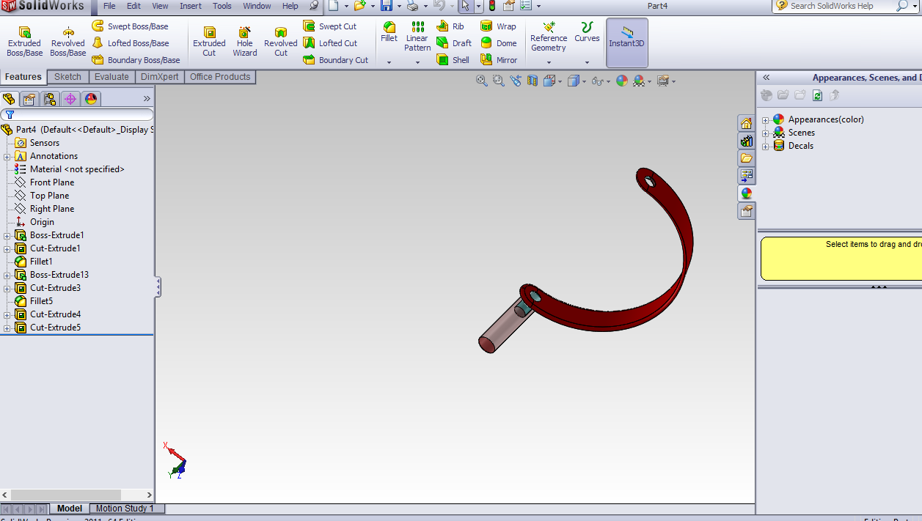Screen dimensions: 922x521
Task: Select Material <not specified> item
Action: click(77, 169)
